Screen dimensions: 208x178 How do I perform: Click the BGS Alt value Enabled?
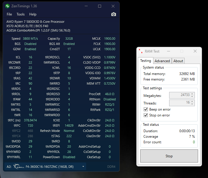coord(69,44)
